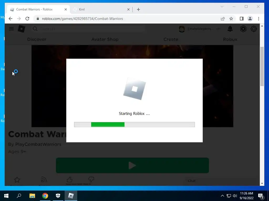Open the Action Center notifications icon
This screenshot has height=201, width=269.
(x=261, y=196)
